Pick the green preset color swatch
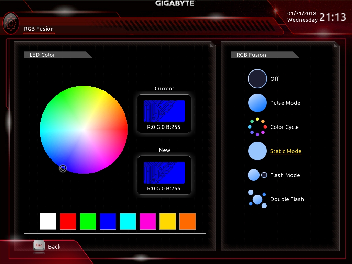The image size is (352, 264). click(x=88, y=221)
